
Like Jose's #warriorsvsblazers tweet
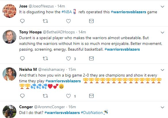[68, 21]
